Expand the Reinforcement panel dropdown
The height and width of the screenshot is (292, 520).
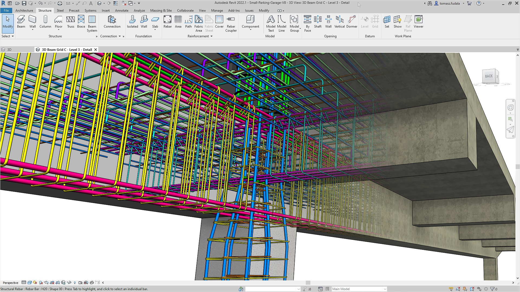pos(212,36)
